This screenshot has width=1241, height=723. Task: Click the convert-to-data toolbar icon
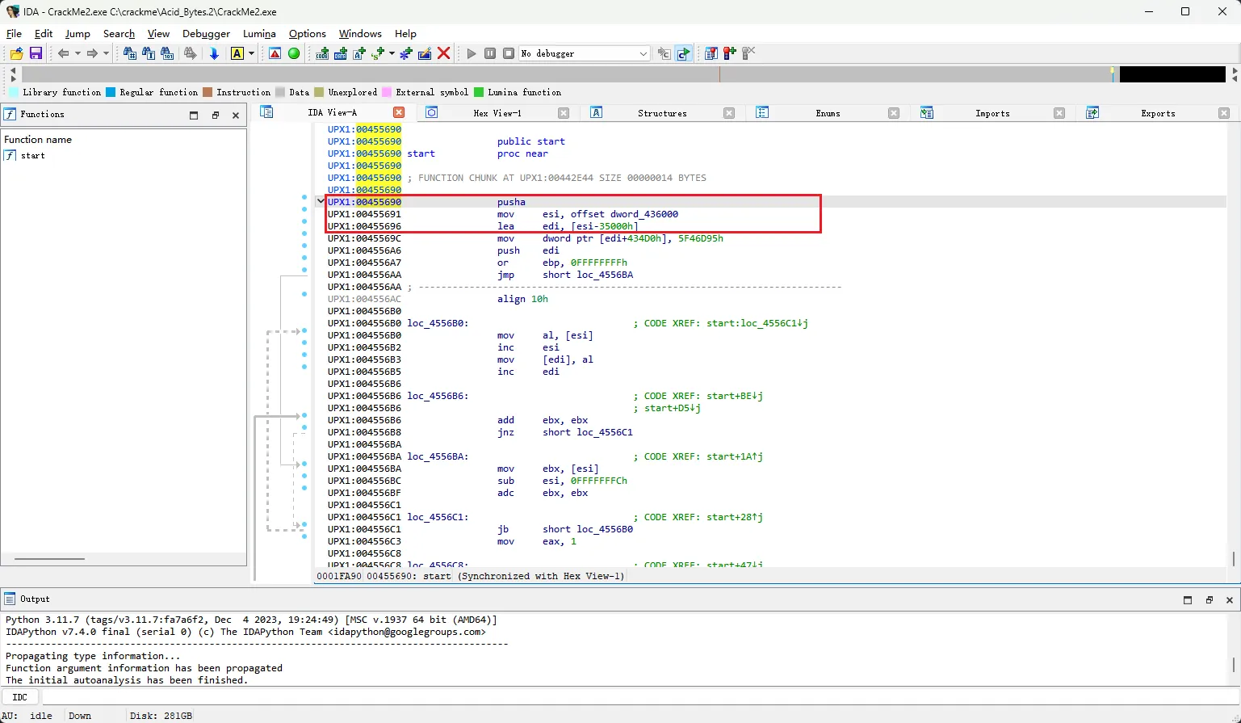[x=341, y=53]
